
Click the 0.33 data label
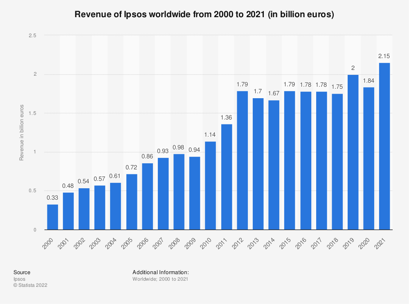click(x=52, y=198)
